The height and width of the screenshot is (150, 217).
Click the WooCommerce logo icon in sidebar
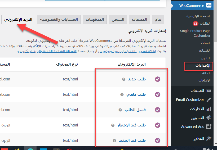209,6
